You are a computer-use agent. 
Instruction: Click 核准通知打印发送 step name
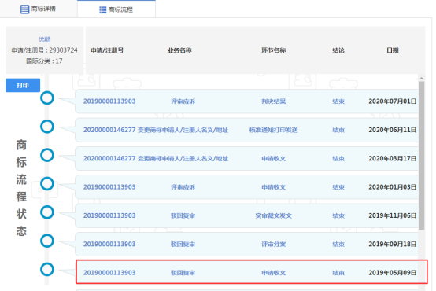[x=273, y=130]
